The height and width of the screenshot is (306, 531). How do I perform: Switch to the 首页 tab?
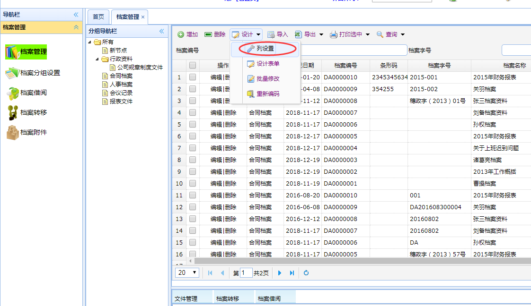point(98,17)
